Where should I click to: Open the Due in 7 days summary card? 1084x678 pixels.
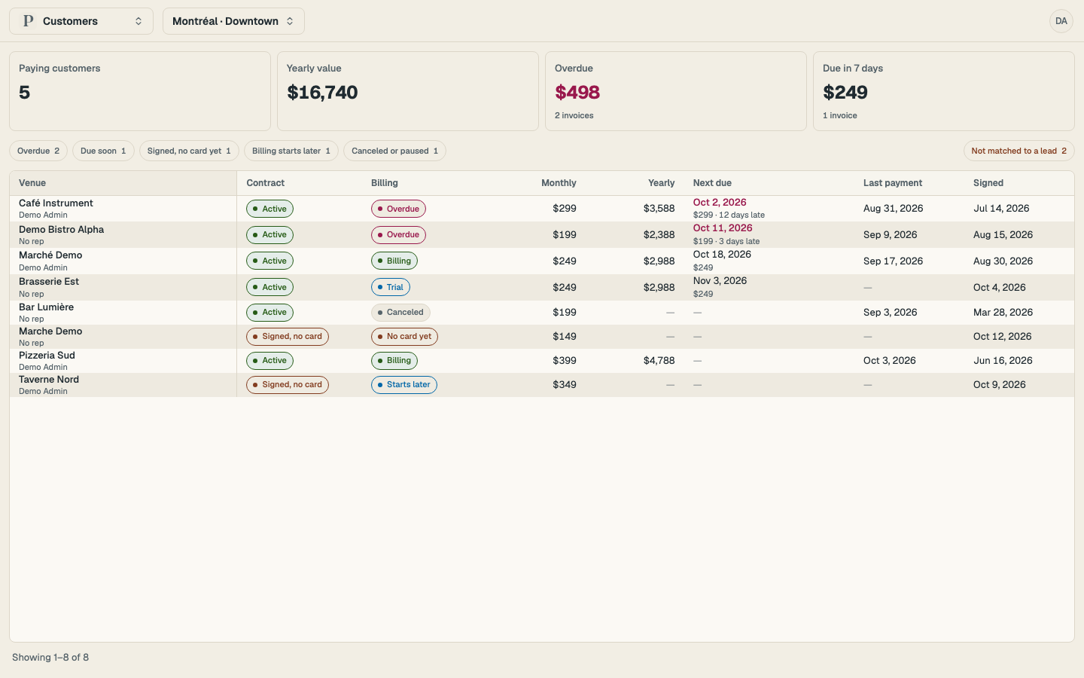pyautogui.click(x=943, y=91)
